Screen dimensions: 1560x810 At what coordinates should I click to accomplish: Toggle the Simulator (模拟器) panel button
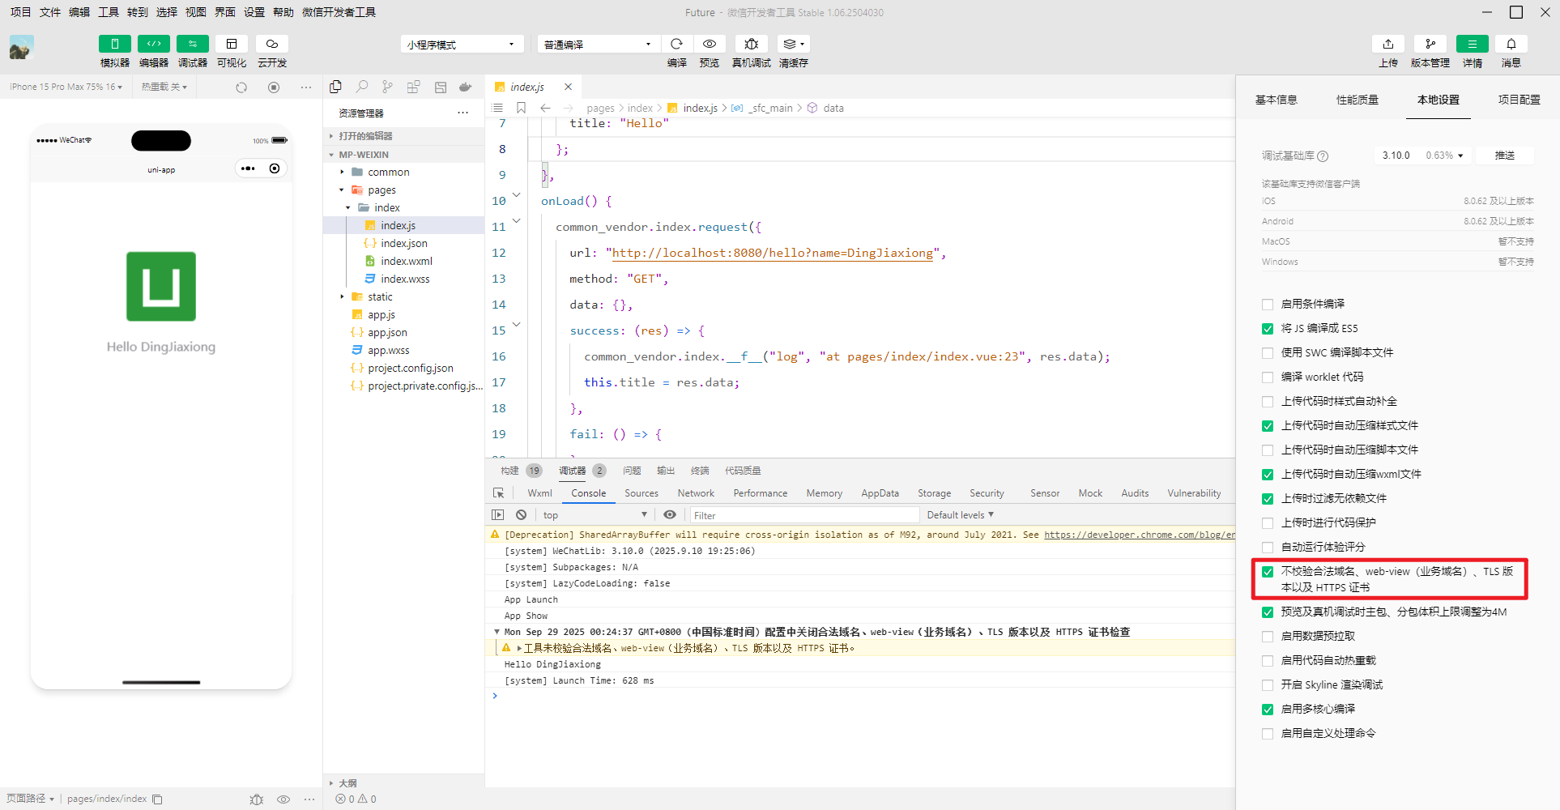click(114, 44)
